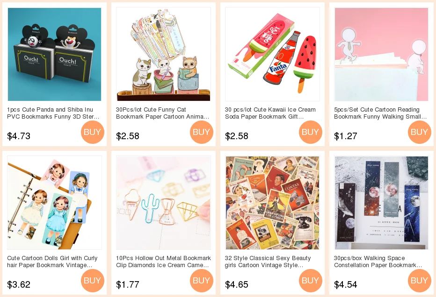Open the curly-hair dolls bookmark image
The height and width of the screenshot is (297, 436).
[54, 203]
